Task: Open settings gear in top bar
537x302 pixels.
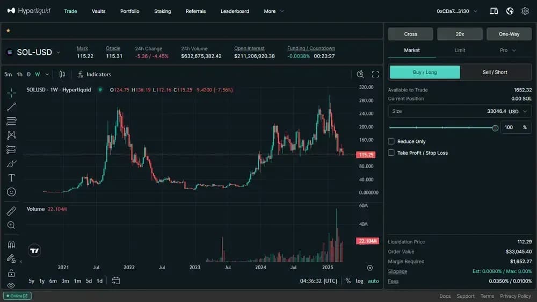Action: click(525, 11)
